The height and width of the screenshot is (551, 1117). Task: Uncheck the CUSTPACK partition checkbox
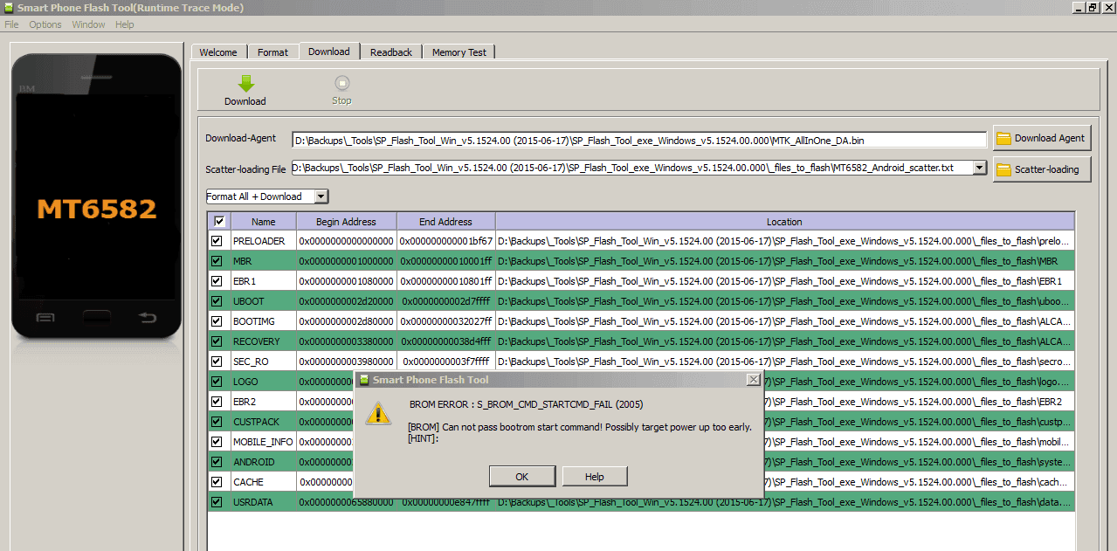[x=217, y=422]
